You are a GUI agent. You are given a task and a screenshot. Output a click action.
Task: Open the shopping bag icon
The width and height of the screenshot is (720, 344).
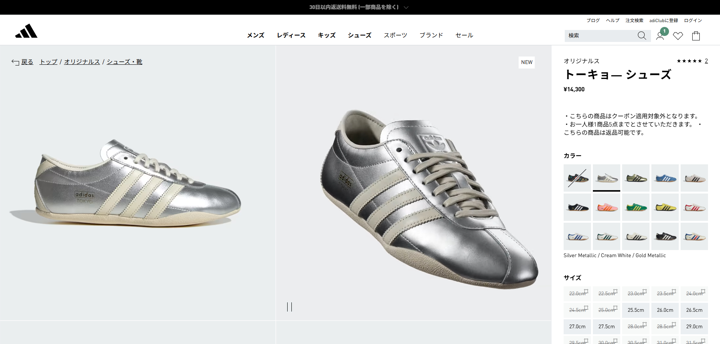[x=696, y=36]
